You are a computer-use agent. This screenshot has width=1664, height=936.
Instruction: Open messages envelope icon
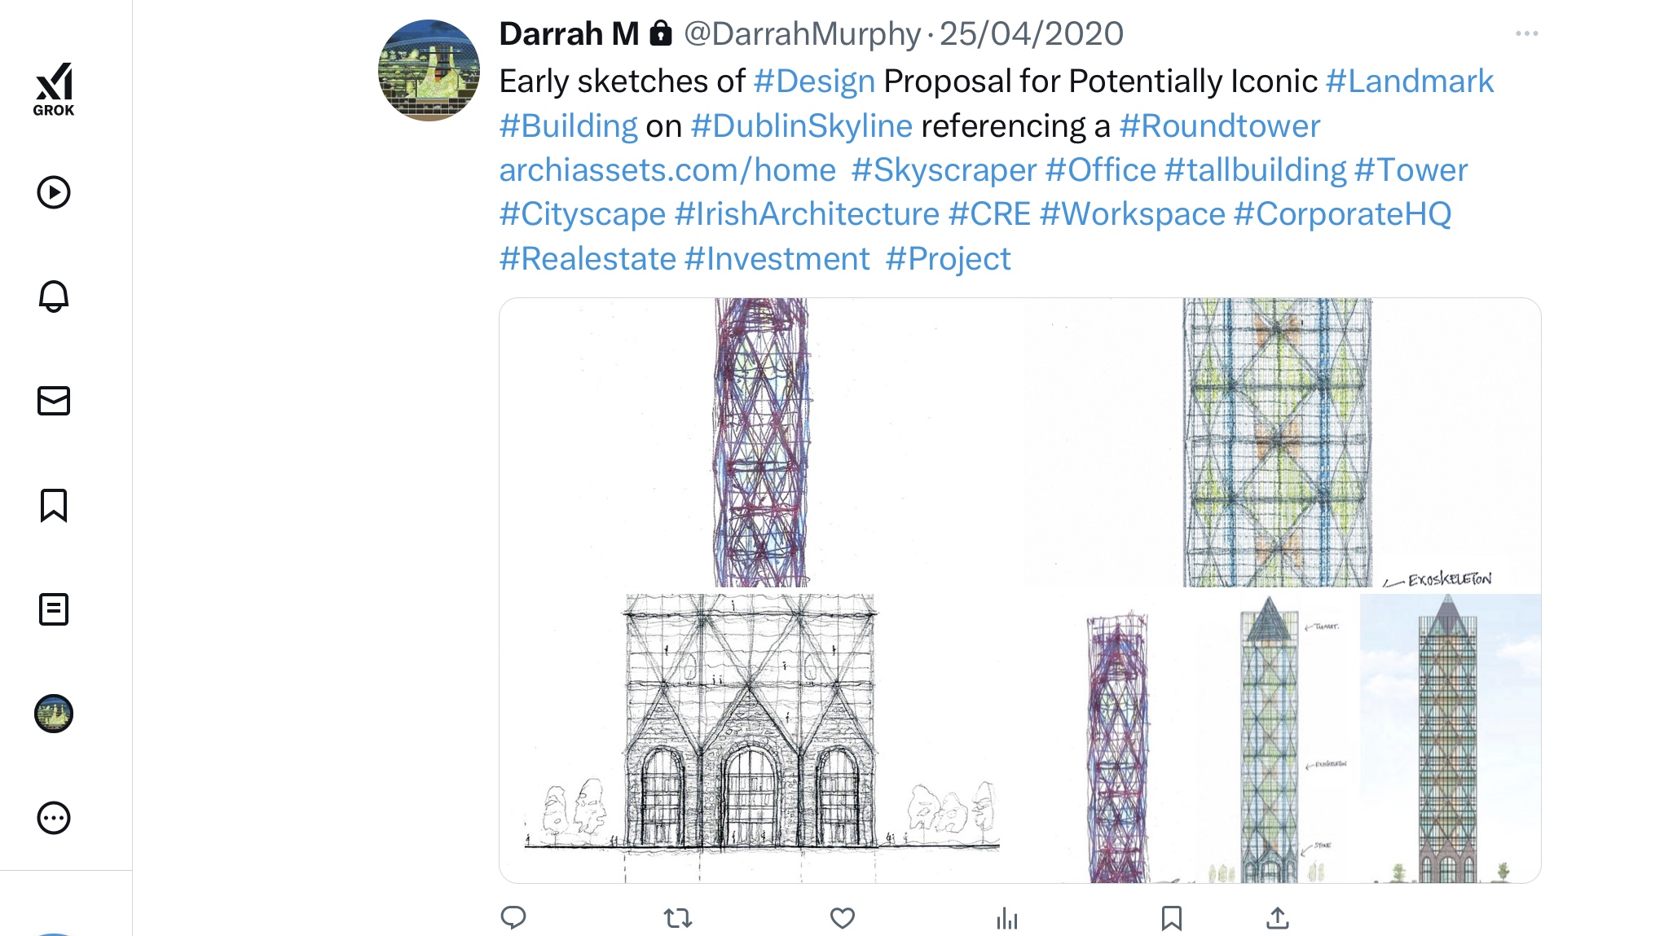(x=54, y=401)
